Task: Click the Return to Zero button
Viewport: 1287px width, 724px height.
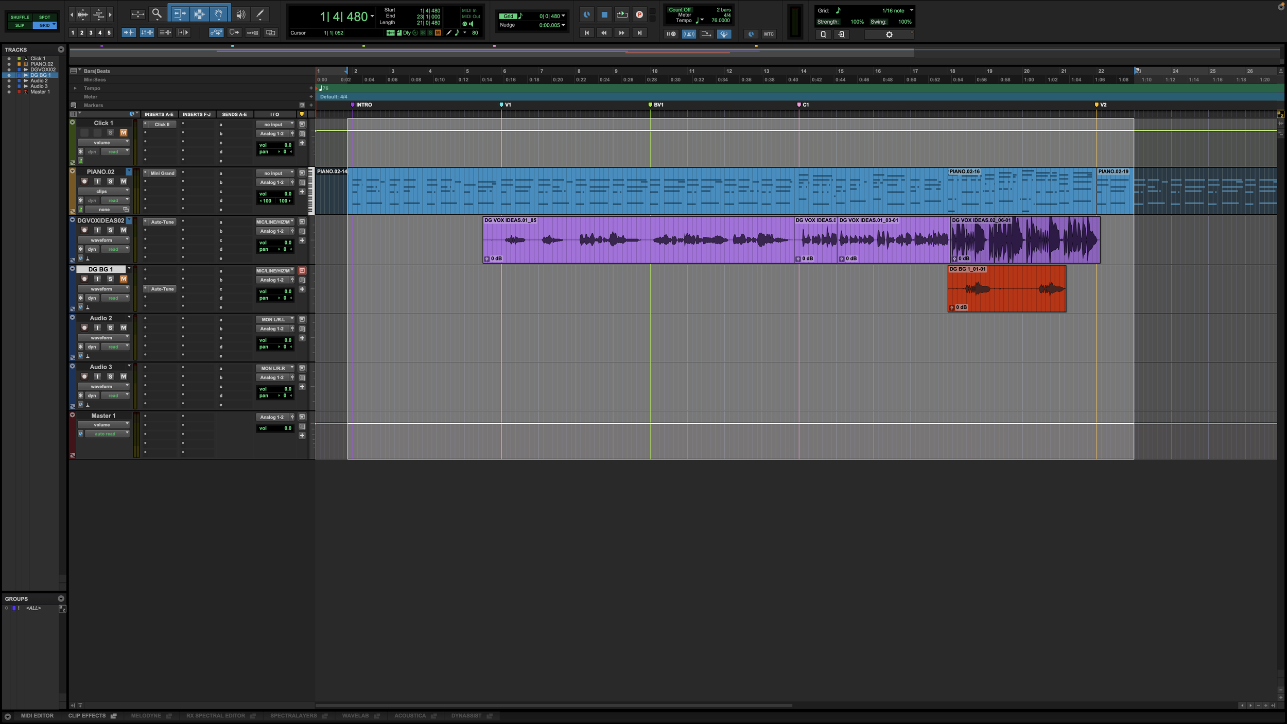Action: click(x=587, y=33)
